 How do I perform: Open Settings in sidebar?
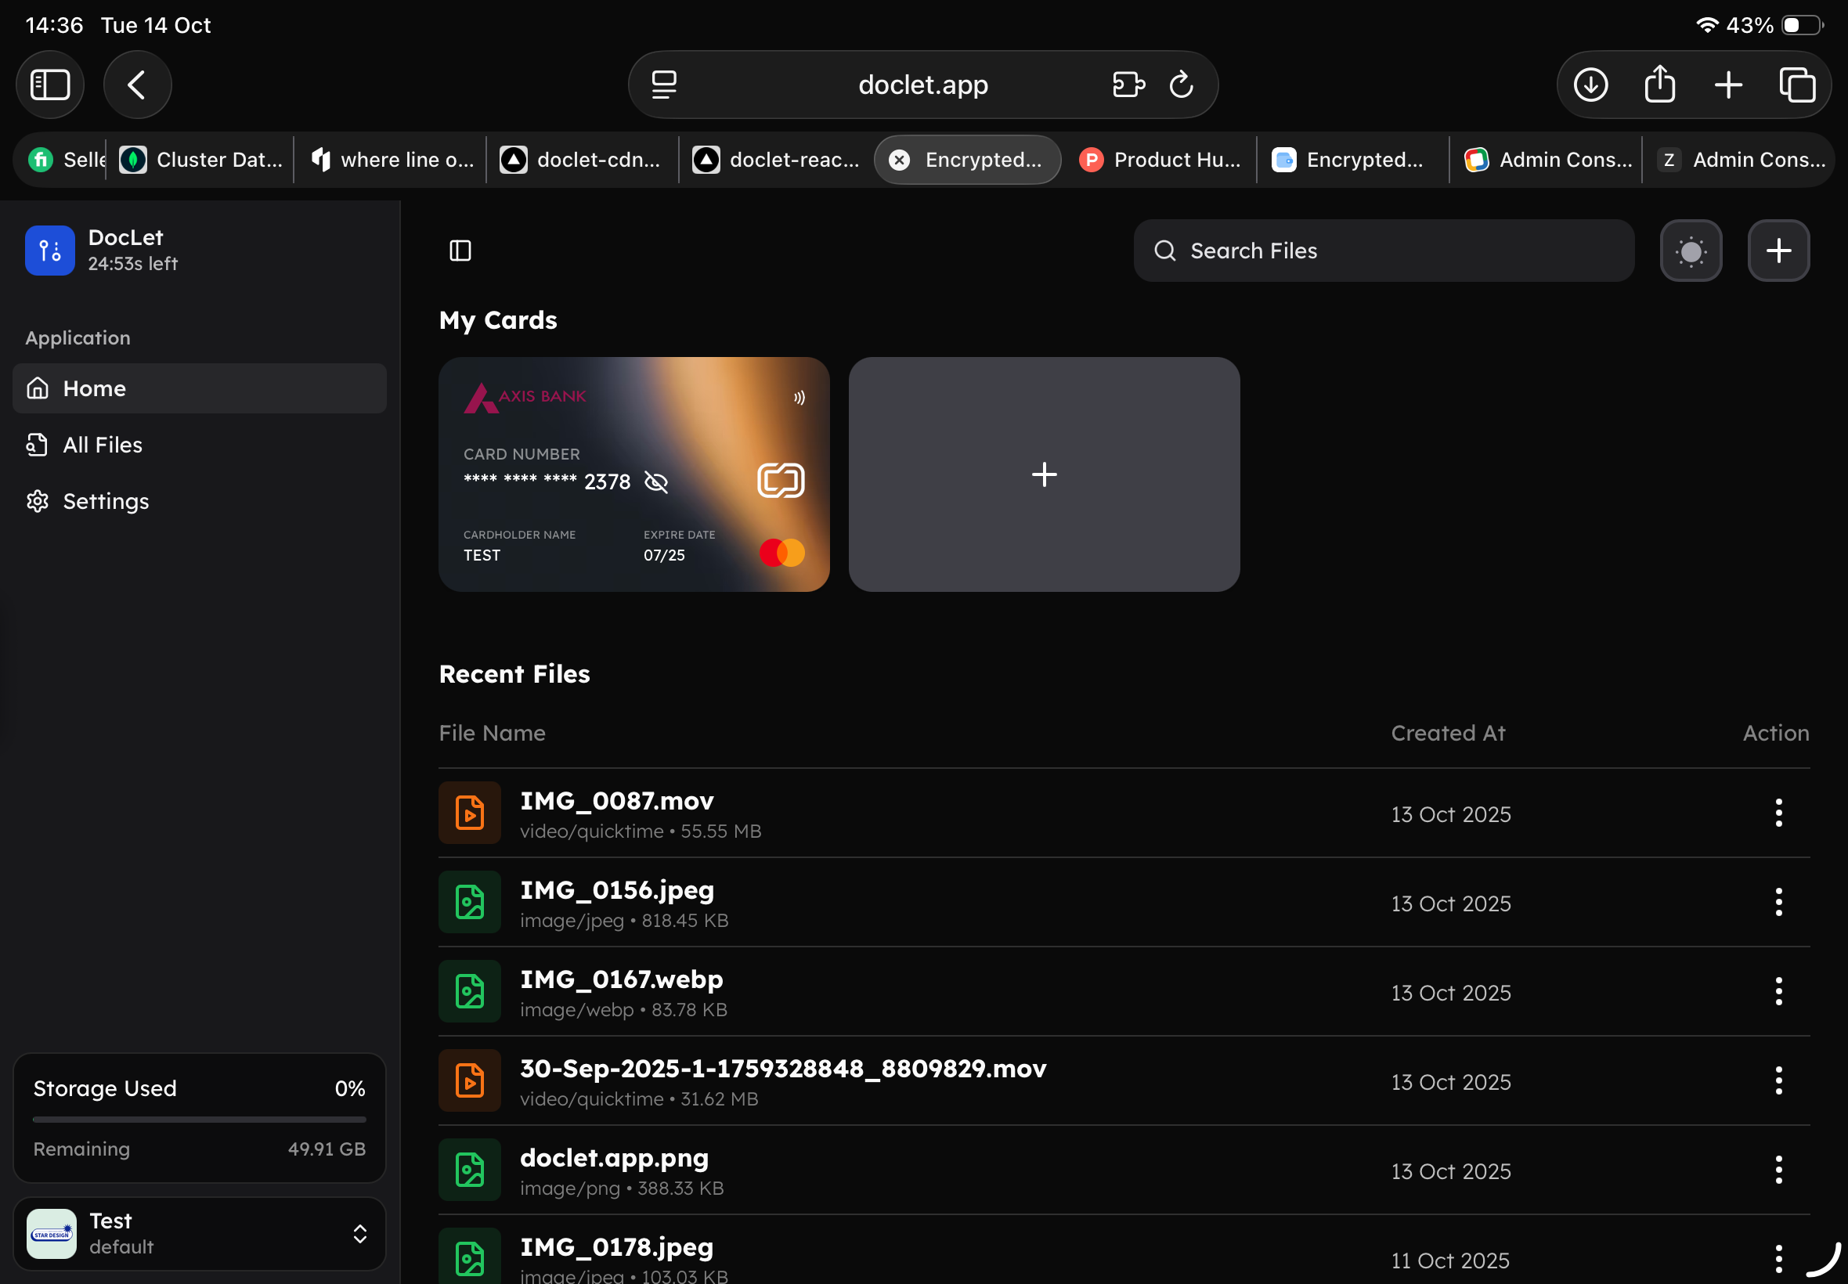coord(106,501)
